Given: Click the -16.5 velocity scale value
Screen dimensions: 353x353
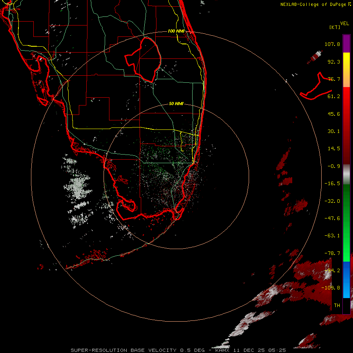Looking at the screenshot, I should point(332,184).
